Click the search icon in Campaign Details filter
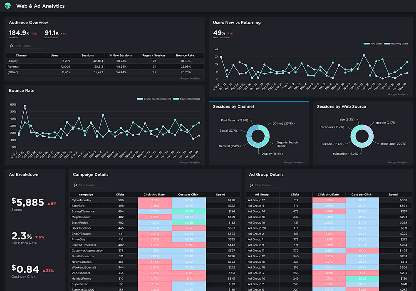Screen dimensions: 416x291 [x=75, y=185]
